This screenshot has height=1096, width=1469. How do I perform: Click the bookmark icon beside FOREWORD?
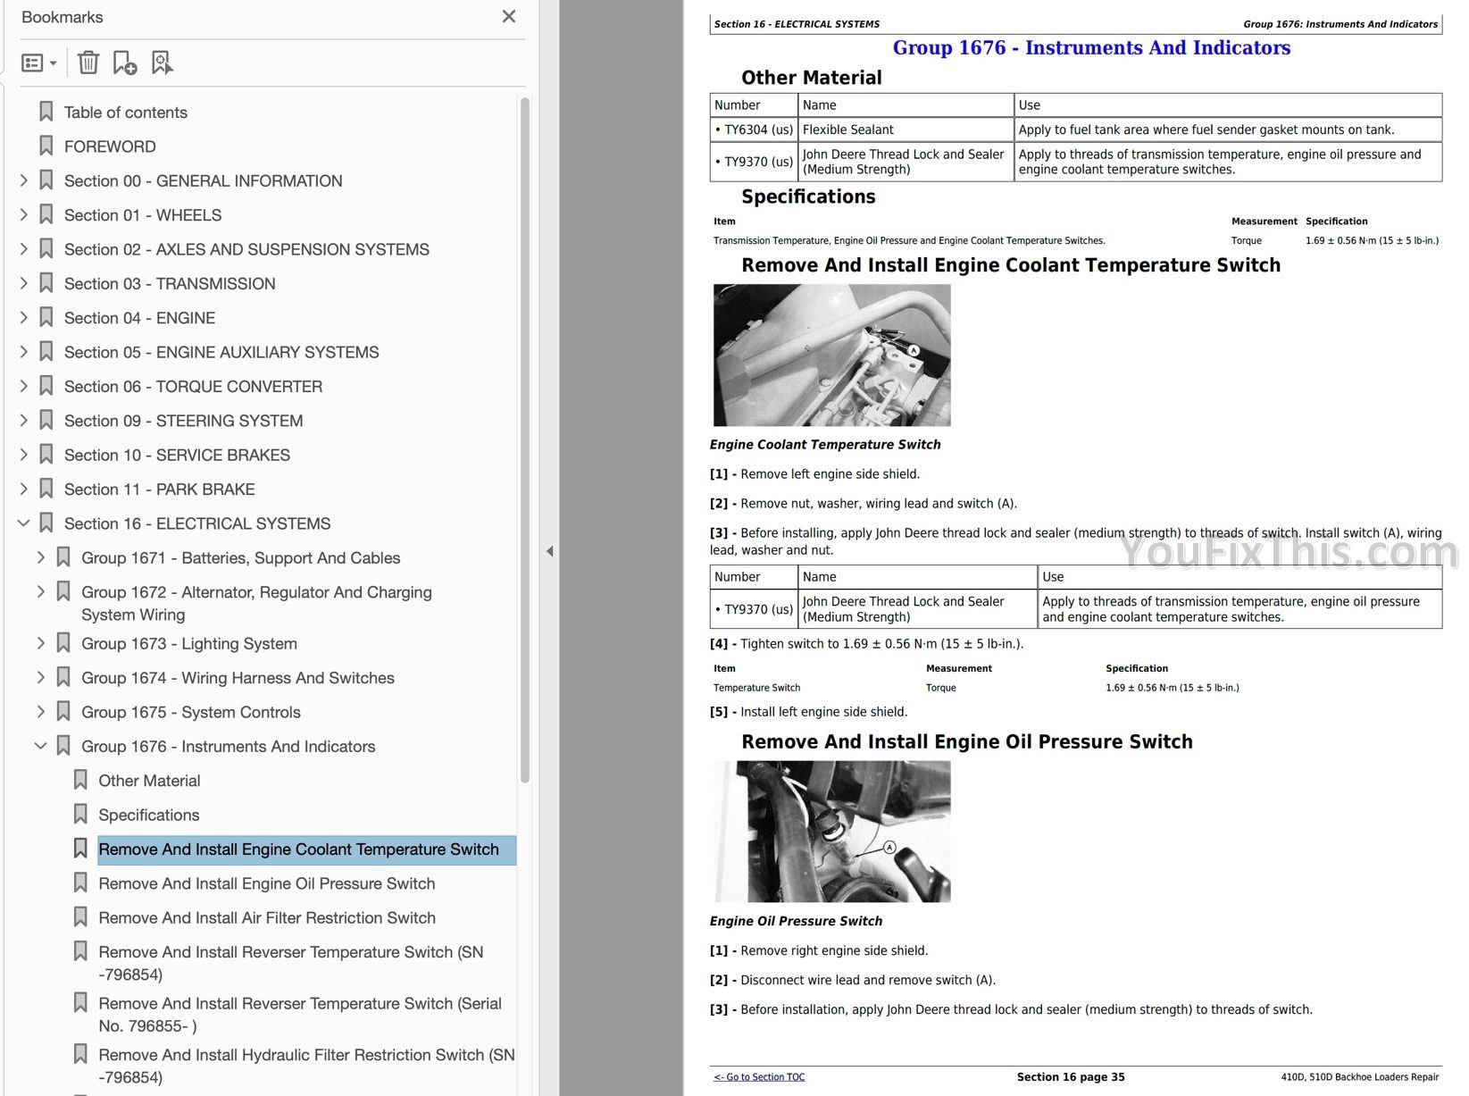[46, 146]
